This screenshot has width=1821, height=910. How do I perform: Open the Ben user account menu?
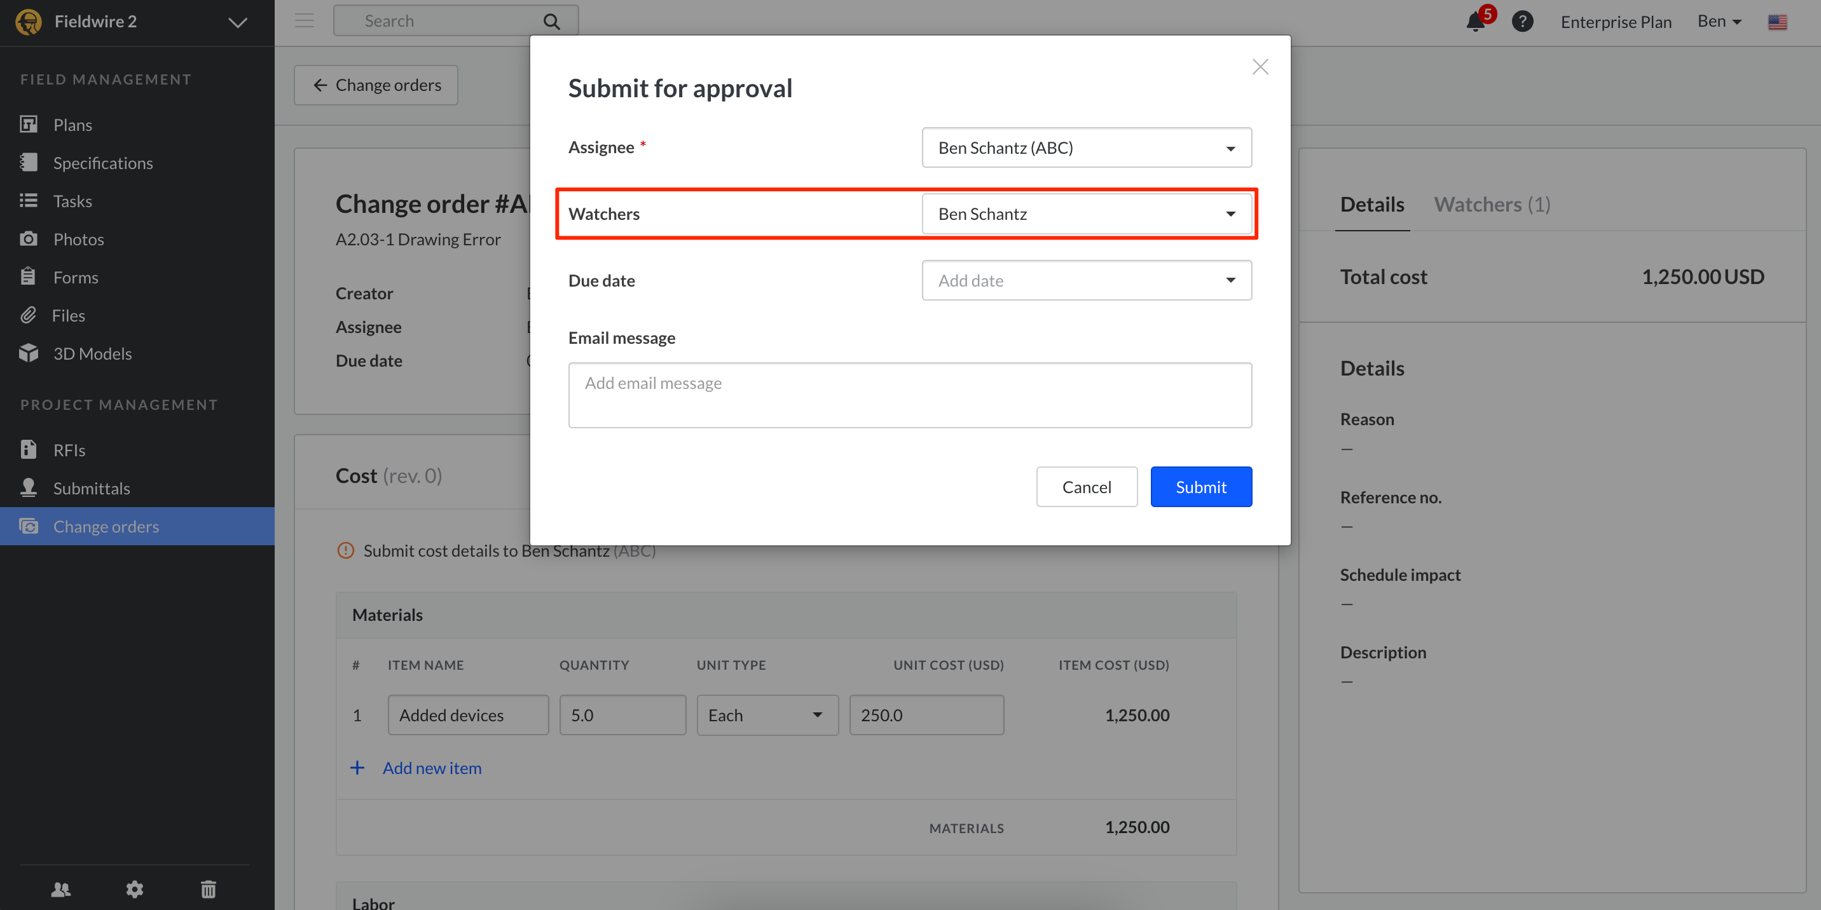[1719, 22]
